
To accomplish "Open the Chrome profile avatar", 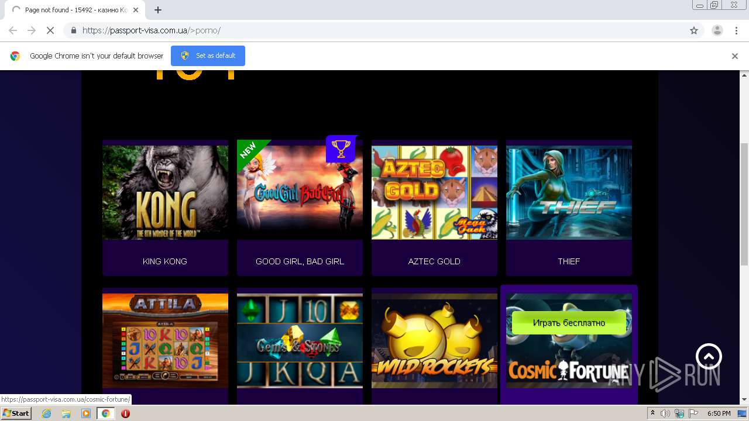I will (x=717, y=30).
